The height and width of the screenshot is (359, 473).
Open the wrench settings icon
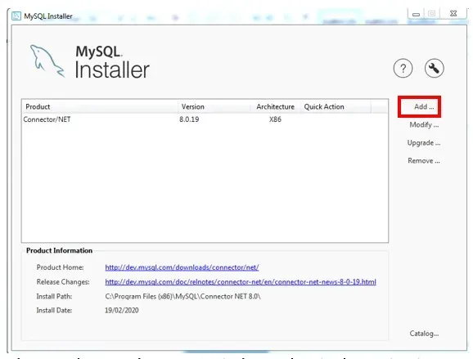[x=434, y=68]
